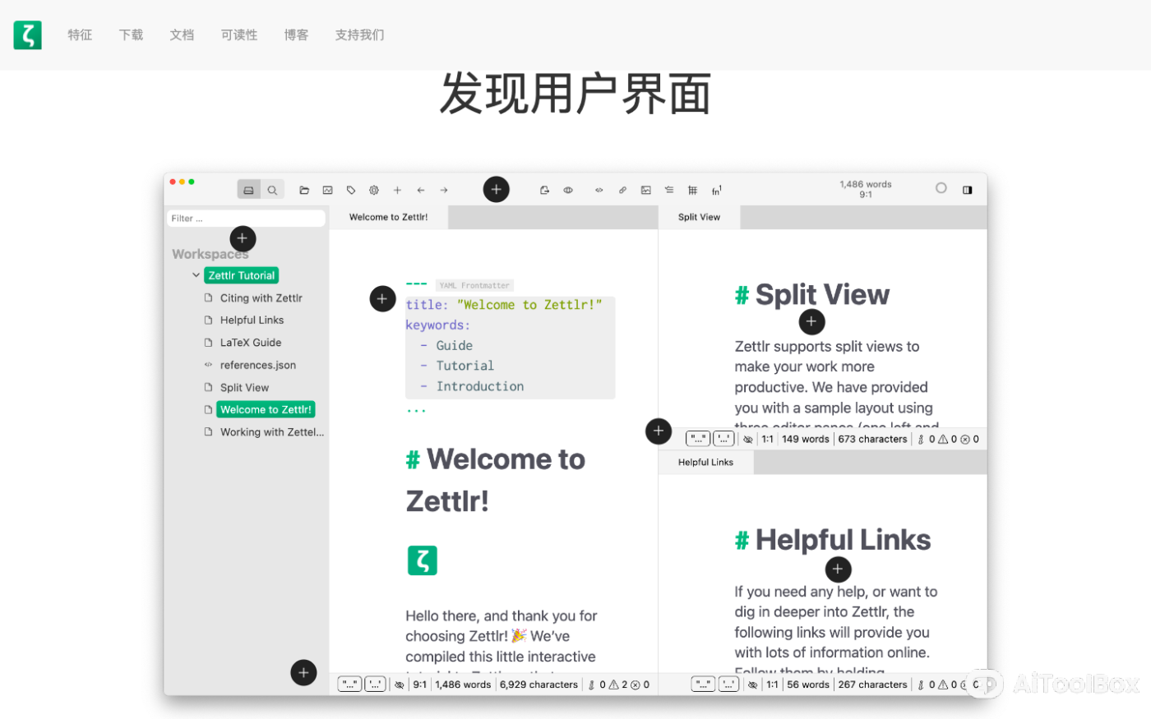
Task: Click the insert table grid icon
Action: tap(692, 190)
